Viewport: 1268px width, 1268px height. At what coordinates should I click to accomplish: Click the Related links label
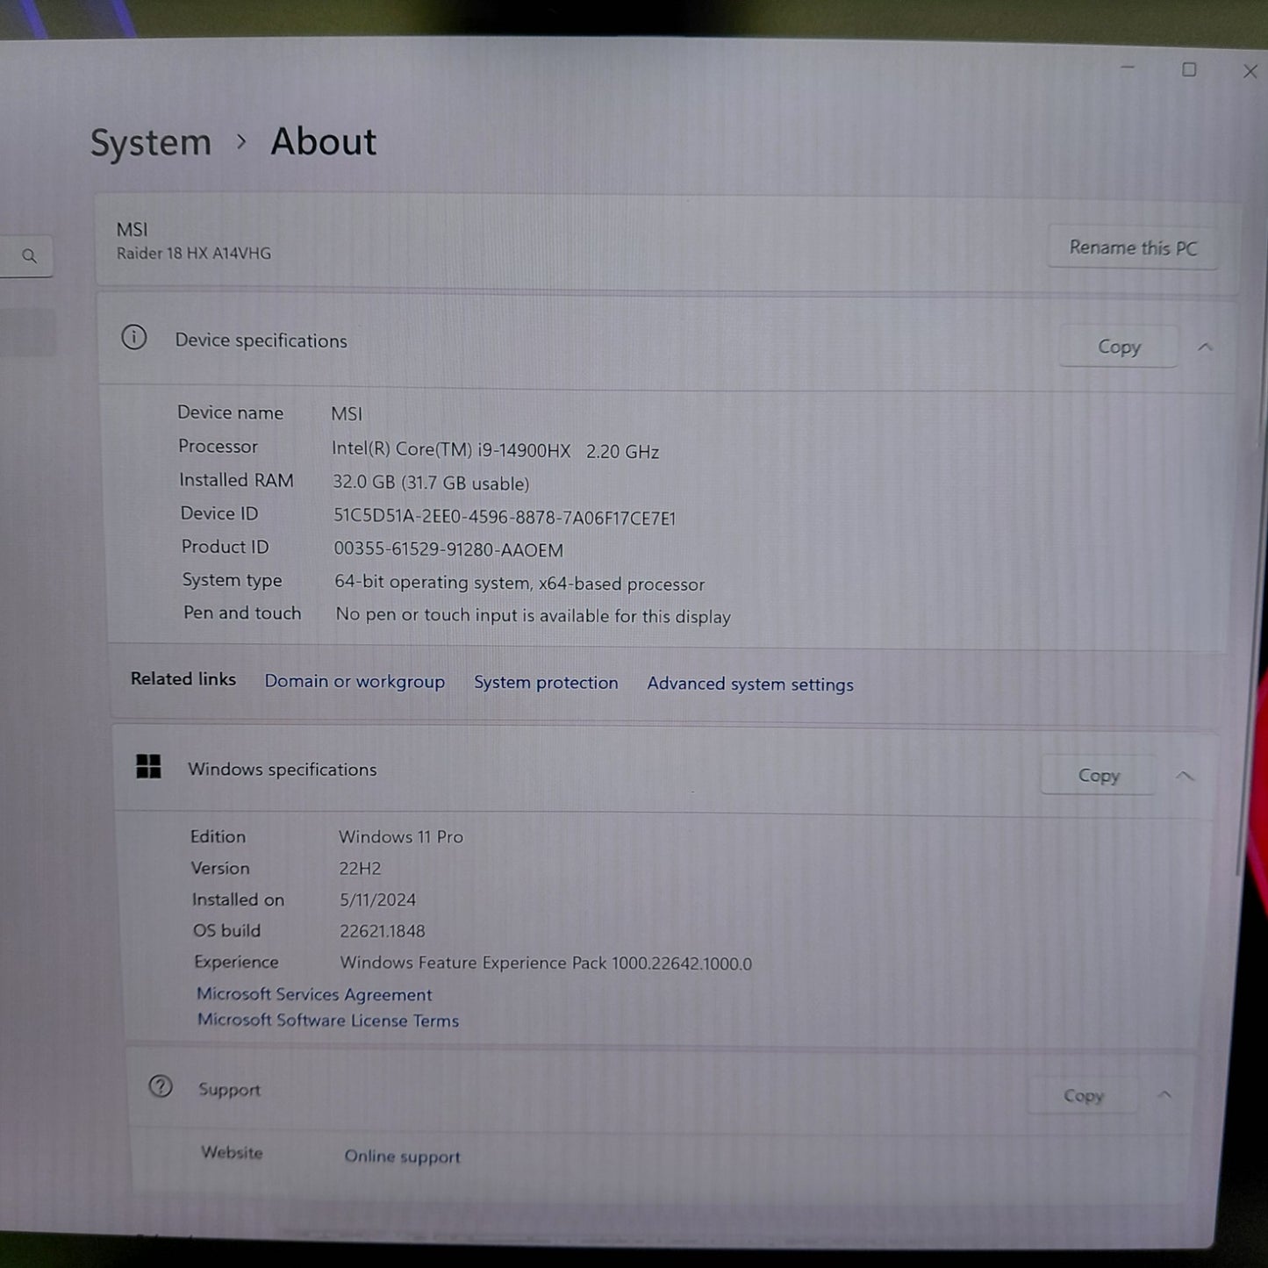pos(183,679)
